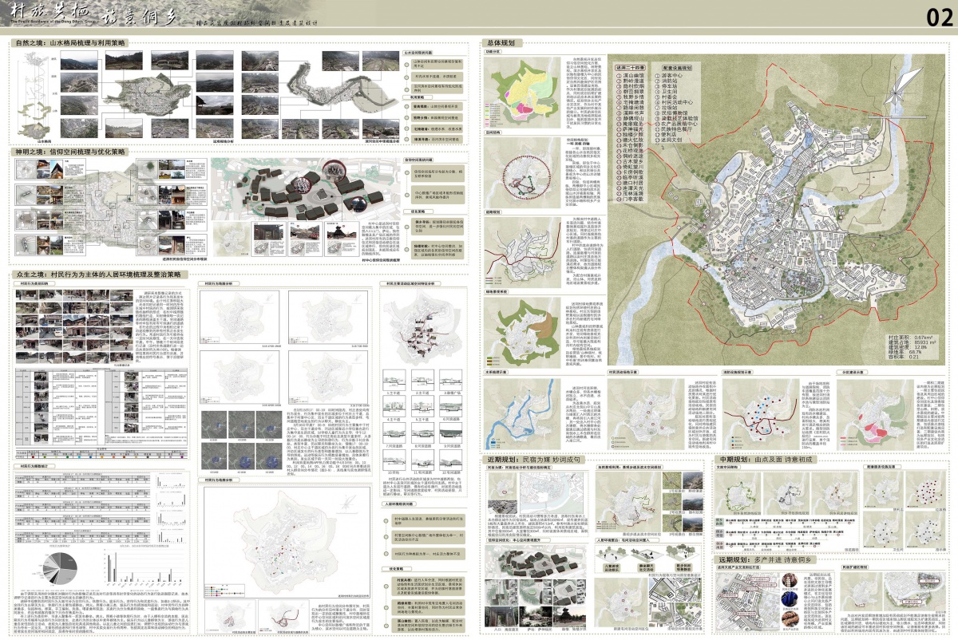Select heading '众生之境：村民行为为主体的人居环境梳理及整治策略'

point(101,274)
